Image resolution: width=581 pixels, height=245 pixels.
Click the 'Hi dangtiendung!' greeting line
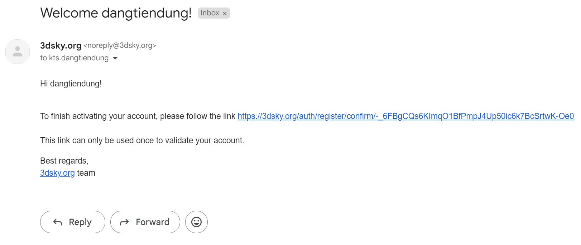coord(71,84)
